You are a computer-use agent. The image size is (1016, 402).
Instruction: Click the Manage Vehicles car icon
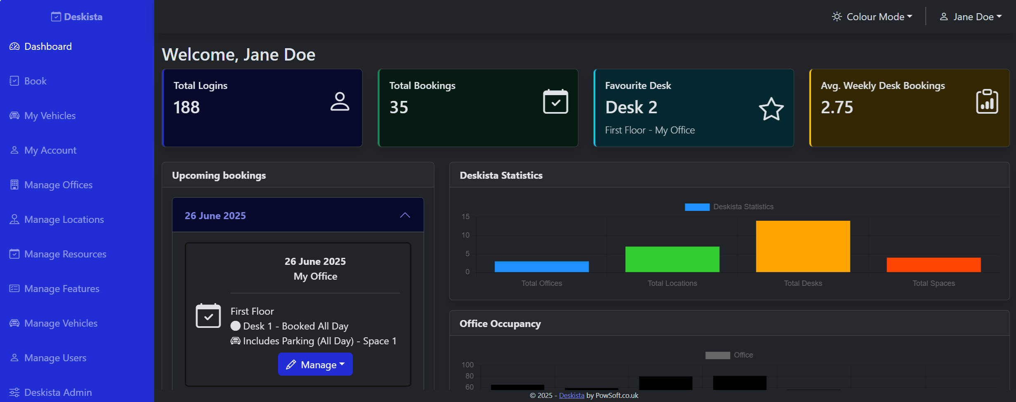click(x=14, y=323)
